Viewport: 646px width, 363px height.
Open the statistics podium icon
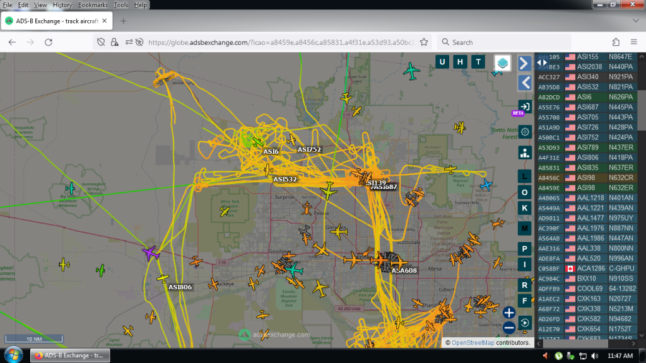[524, 153]
